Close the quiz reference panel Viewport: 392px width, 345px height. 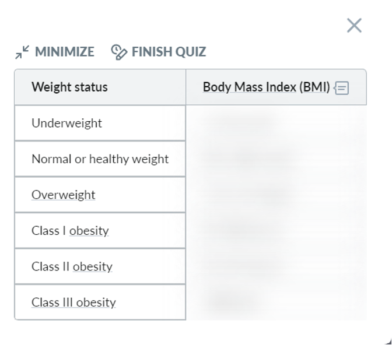click(354, 25)
